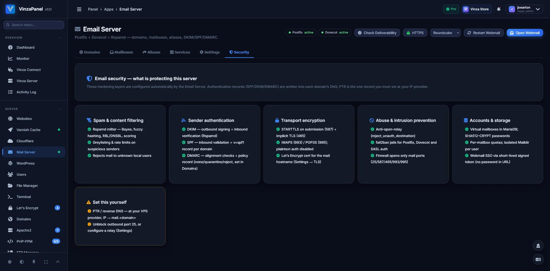Open File Manager

pos(34,186)
